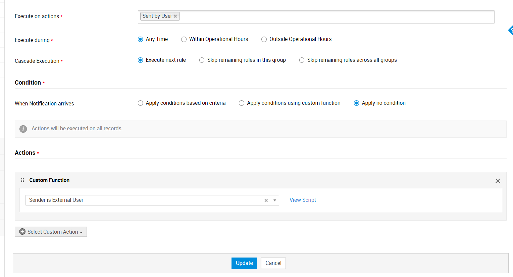Choose 'Within Operational Hours' option

click(184, 39)
